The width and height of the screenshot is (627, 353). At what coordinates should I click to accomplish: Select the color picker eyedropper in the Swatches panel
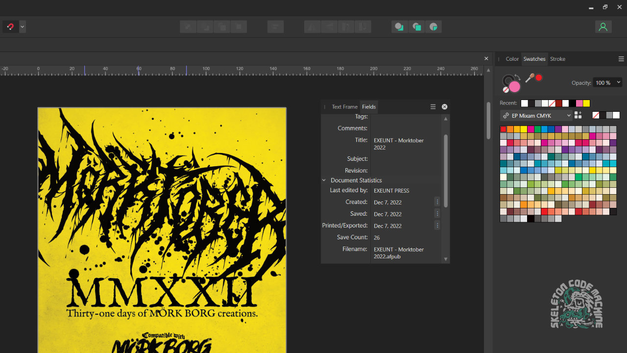[530, 78]
